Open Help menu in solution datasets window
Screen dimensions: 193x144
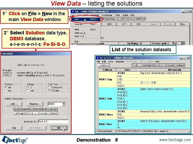pyautogui.click(x=157, y=62)
